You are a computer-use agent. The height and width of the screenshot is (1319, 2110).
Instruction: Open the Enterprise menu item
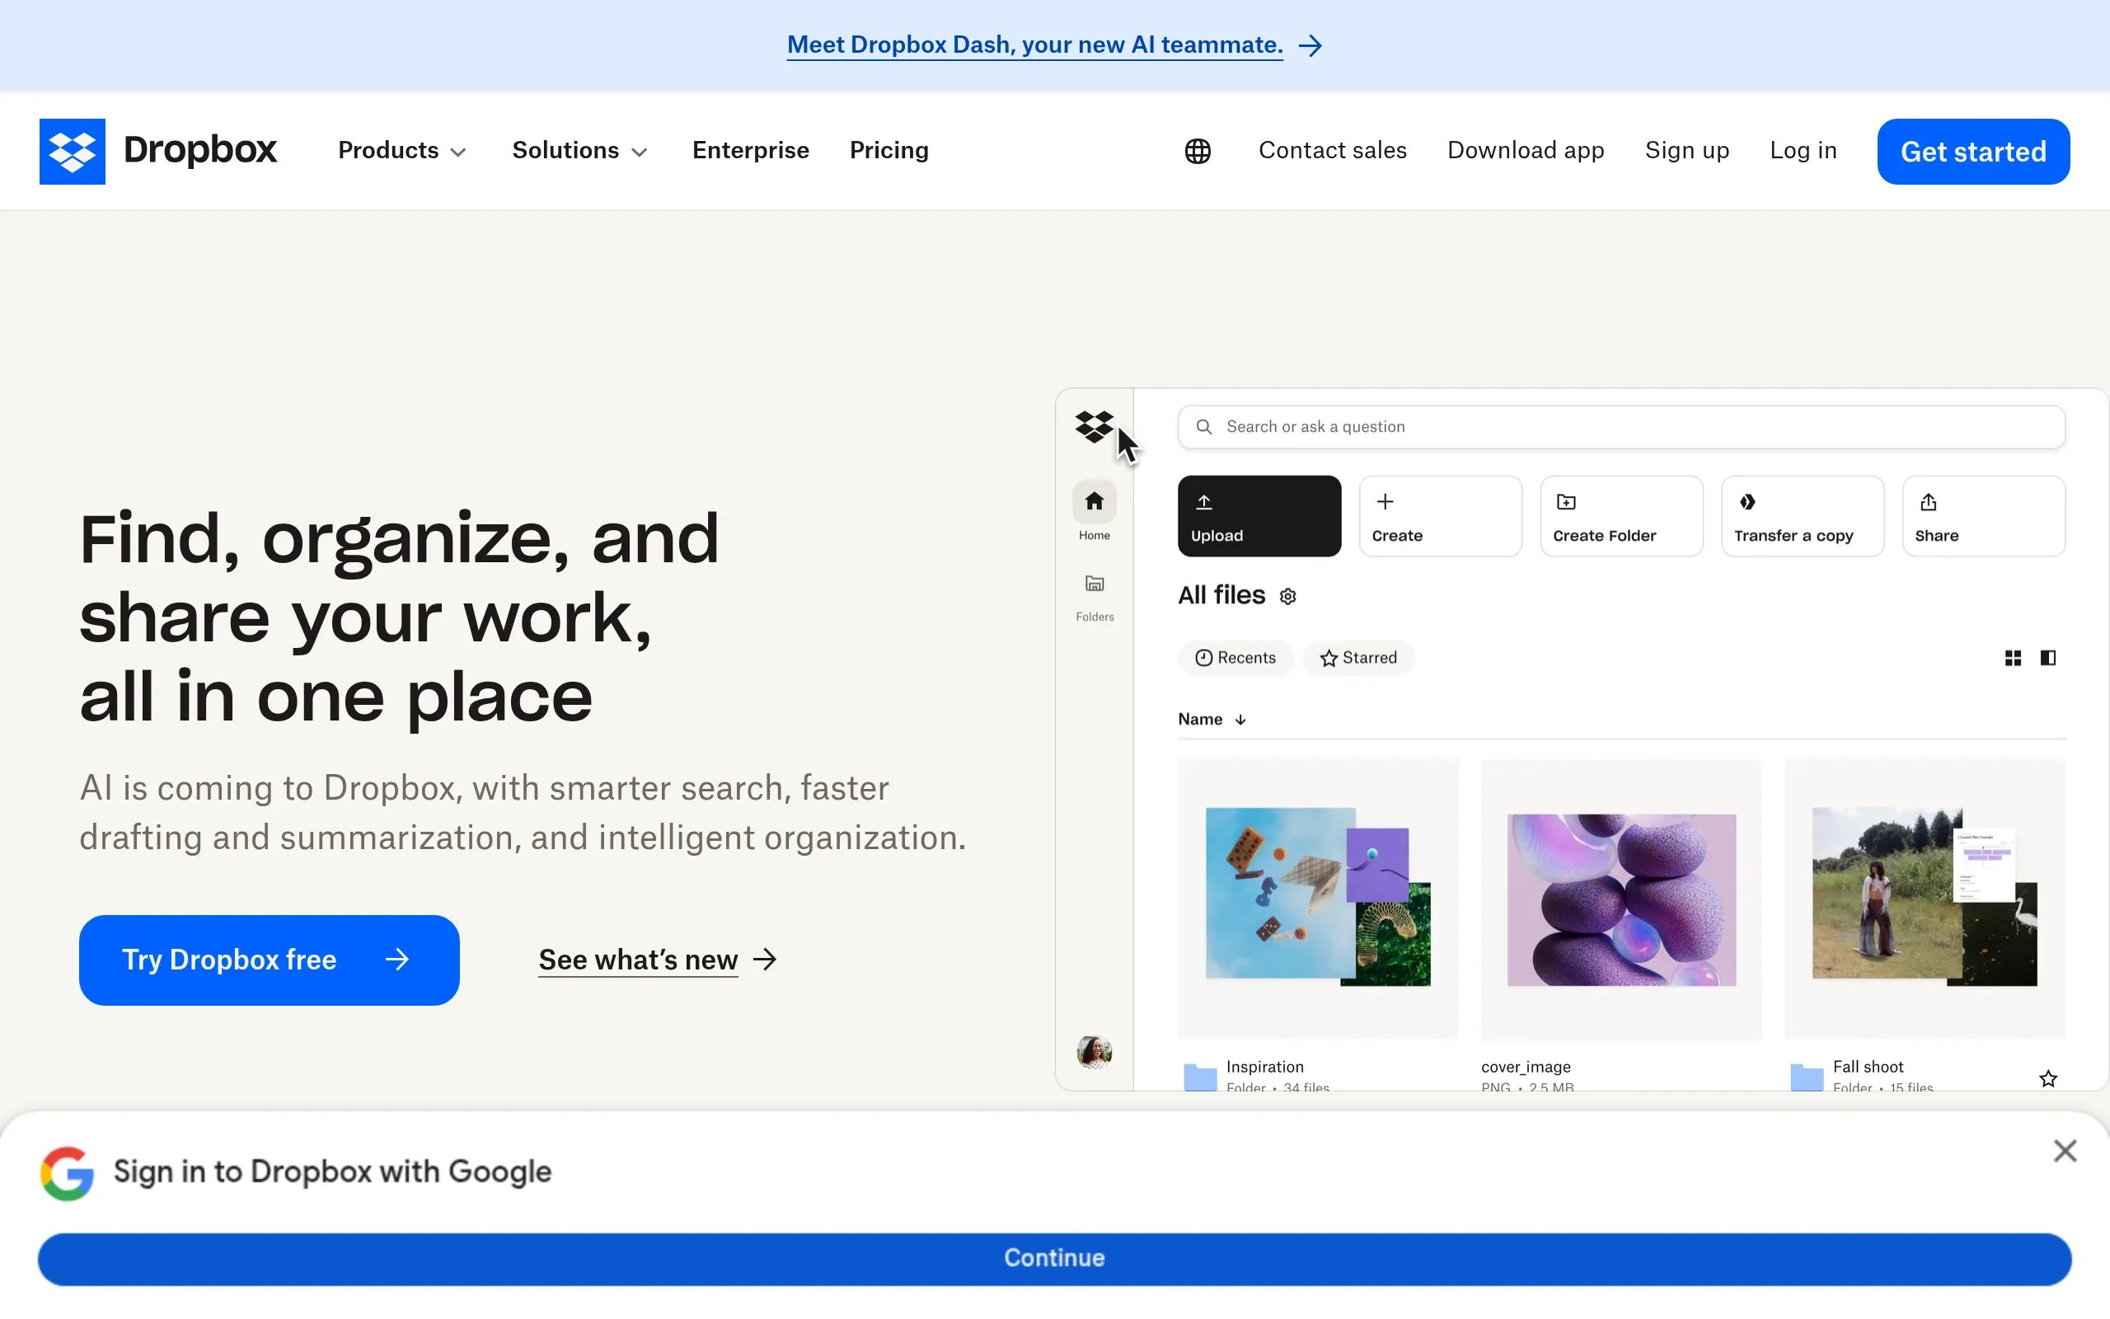click(750, 150)
